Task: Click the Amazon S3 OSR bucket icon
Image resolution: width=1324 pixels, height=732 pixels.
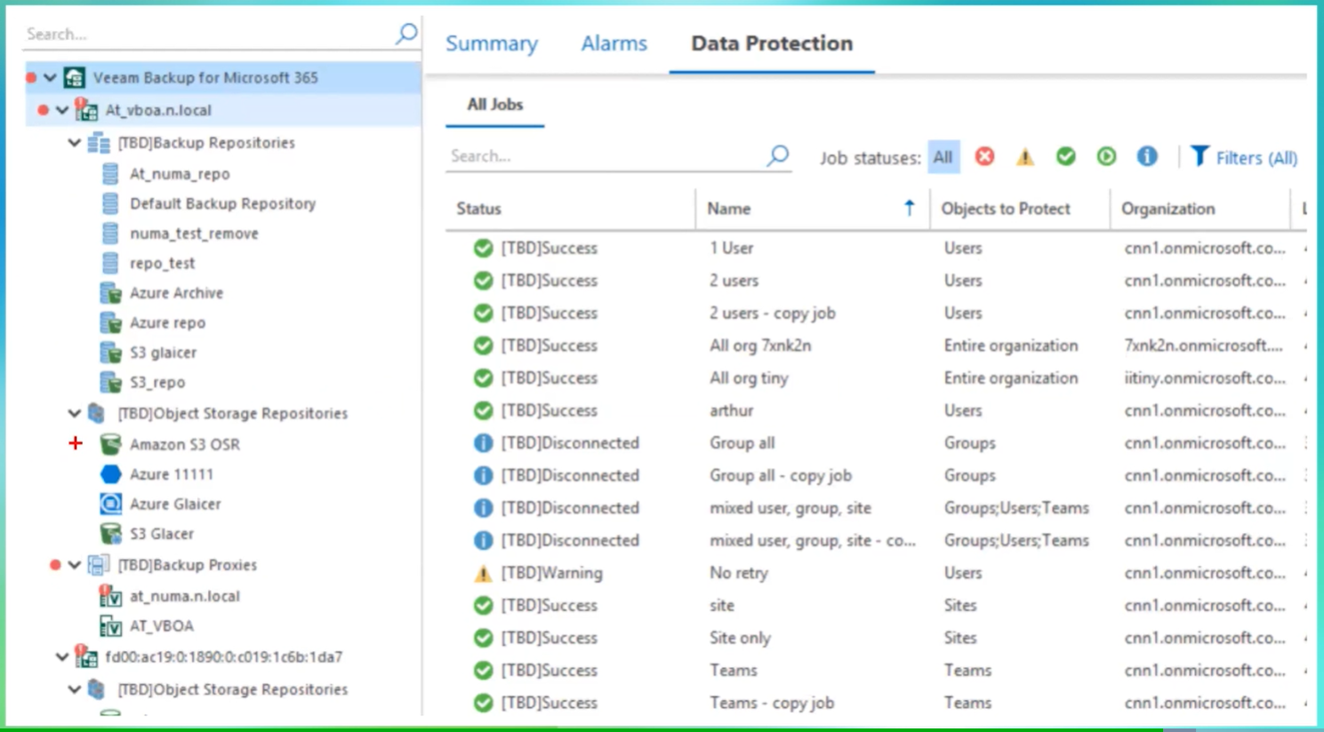Action: click(x=110, y=443)
